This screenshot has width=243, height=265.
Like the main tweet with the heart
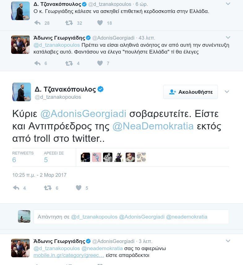click(78, 188)
